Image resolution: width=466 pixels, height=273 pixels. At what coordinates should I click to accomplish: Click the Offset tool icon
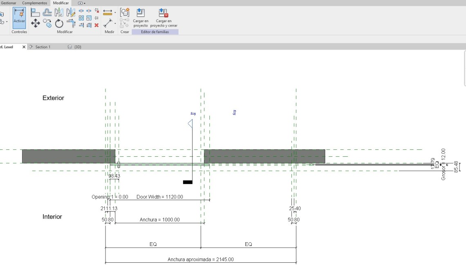47,12
